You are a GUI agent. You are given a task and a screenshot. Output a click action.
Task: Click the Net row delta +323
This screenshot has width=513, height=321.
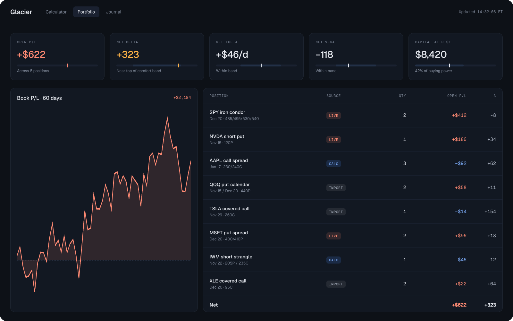(490, 305)
